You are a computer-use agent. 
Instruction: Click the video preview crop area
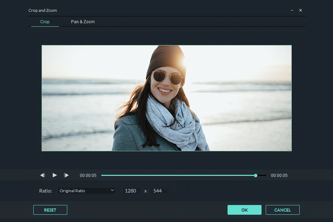pos(167,98)
